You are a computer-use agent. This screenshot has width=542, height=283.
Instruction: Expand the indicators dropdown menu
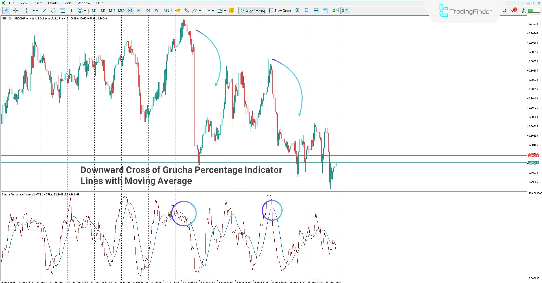click(200, 11)
